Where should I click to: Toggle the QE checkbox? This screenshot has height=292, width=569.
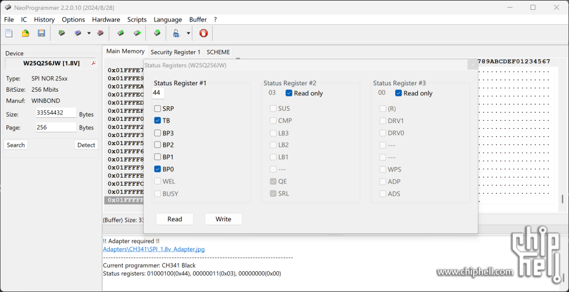click(273, 182)
